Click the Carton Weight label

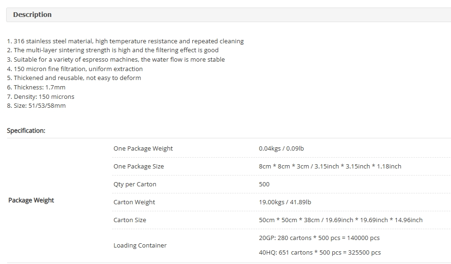(x=134, y=202)
